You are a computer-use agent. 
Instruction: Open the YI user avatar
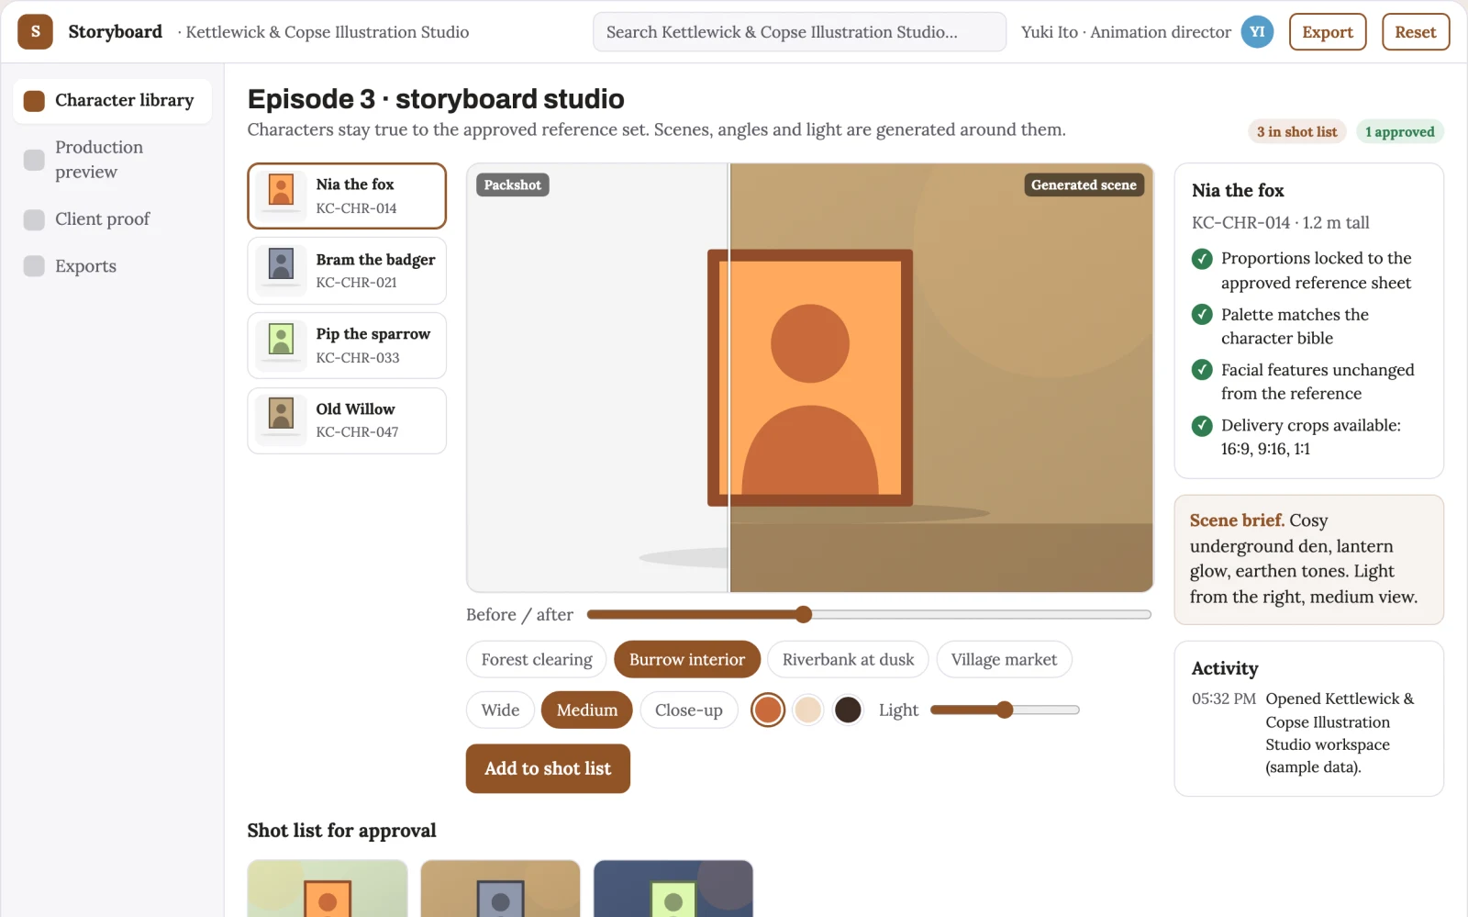(x=1257, y=32)
